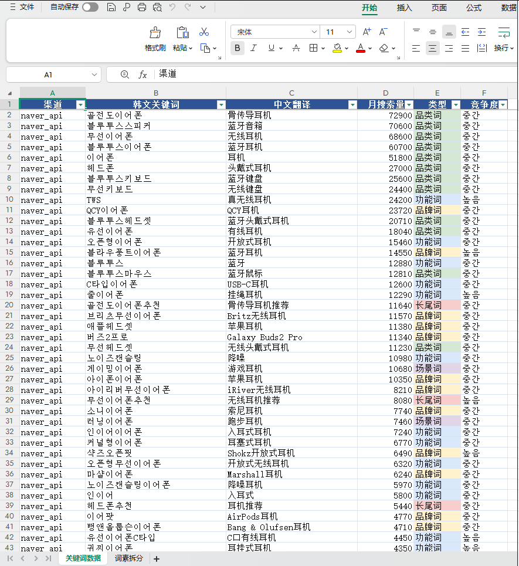Click the 换行 wrap text button
Screen dimensions: 519x566
pos(504,39)
